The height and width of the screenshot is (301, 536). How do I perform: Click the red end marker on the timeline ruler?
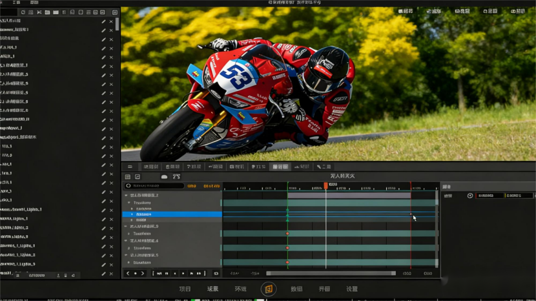pos(411,186)
